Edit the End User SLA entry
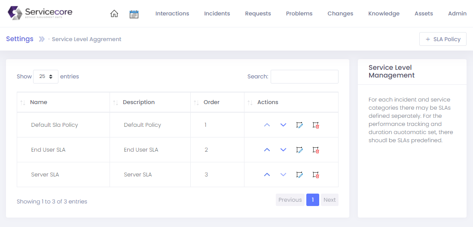The image size is (473, 227). 299,150
